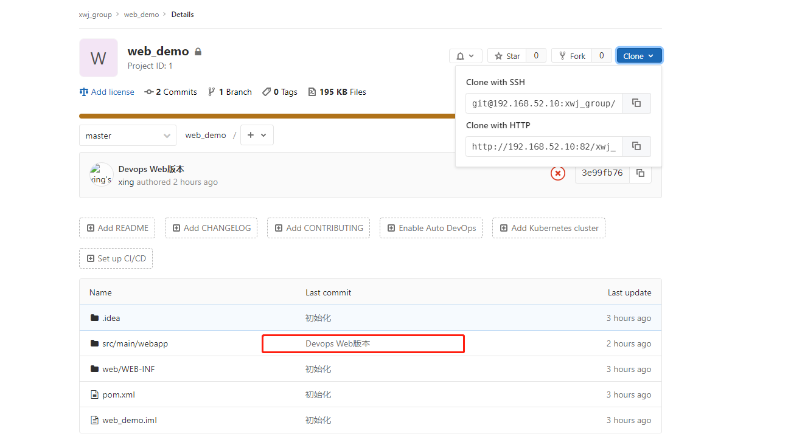The height and width of the screenshot is (448, 805).
Task: Open the .idea folder
Action: pyautogui.click(x=111, y=318)
